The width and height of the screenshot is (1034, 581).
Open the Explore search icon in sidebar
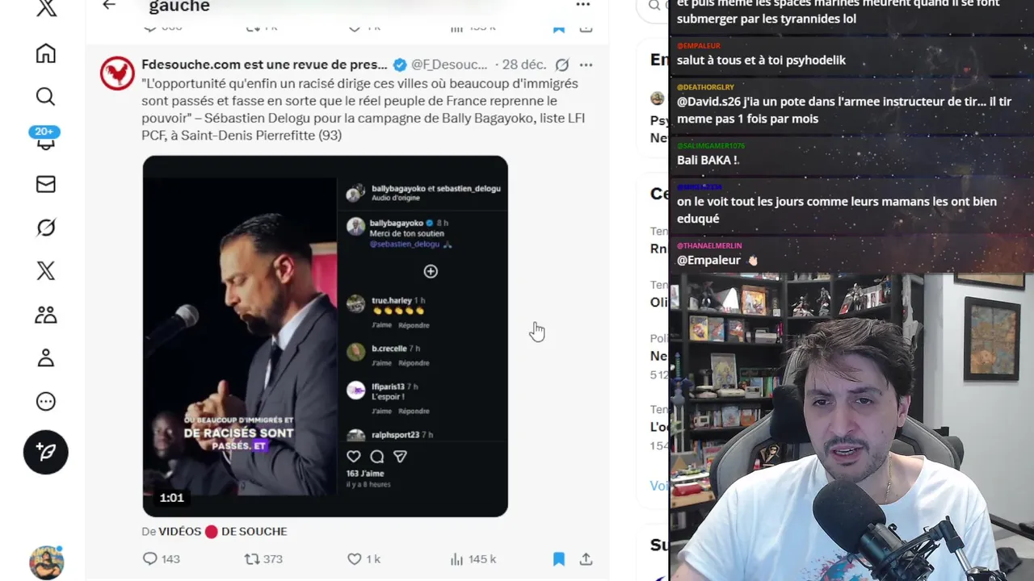(x=46, y=97)
